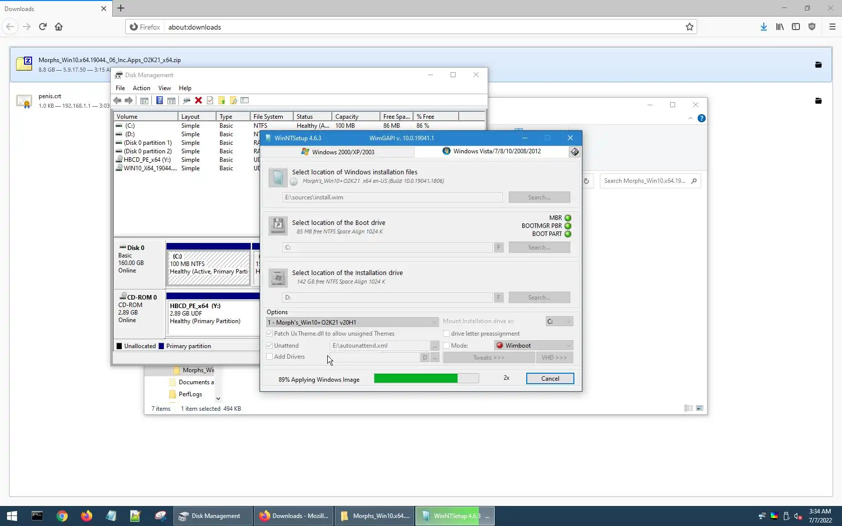
Task: Click the Windows installation files source icon
Action: tap(278, 178)
